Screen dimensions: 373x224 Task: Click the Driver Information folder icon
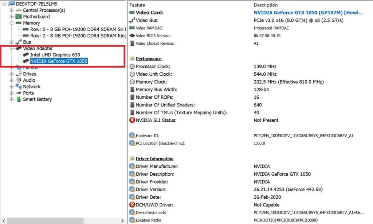click(x=132, y=159)
